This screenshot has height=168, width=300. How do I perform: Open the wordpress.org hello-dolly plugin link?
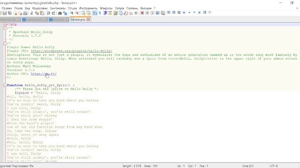pos(72,51)
